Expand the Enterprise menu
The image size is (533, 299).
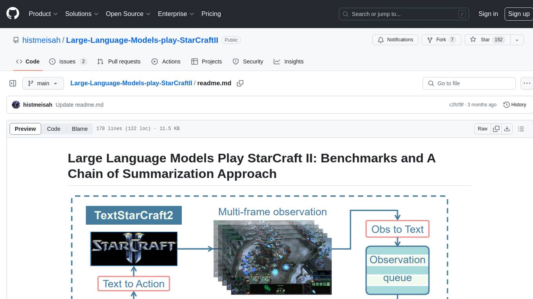click(176, 14)
